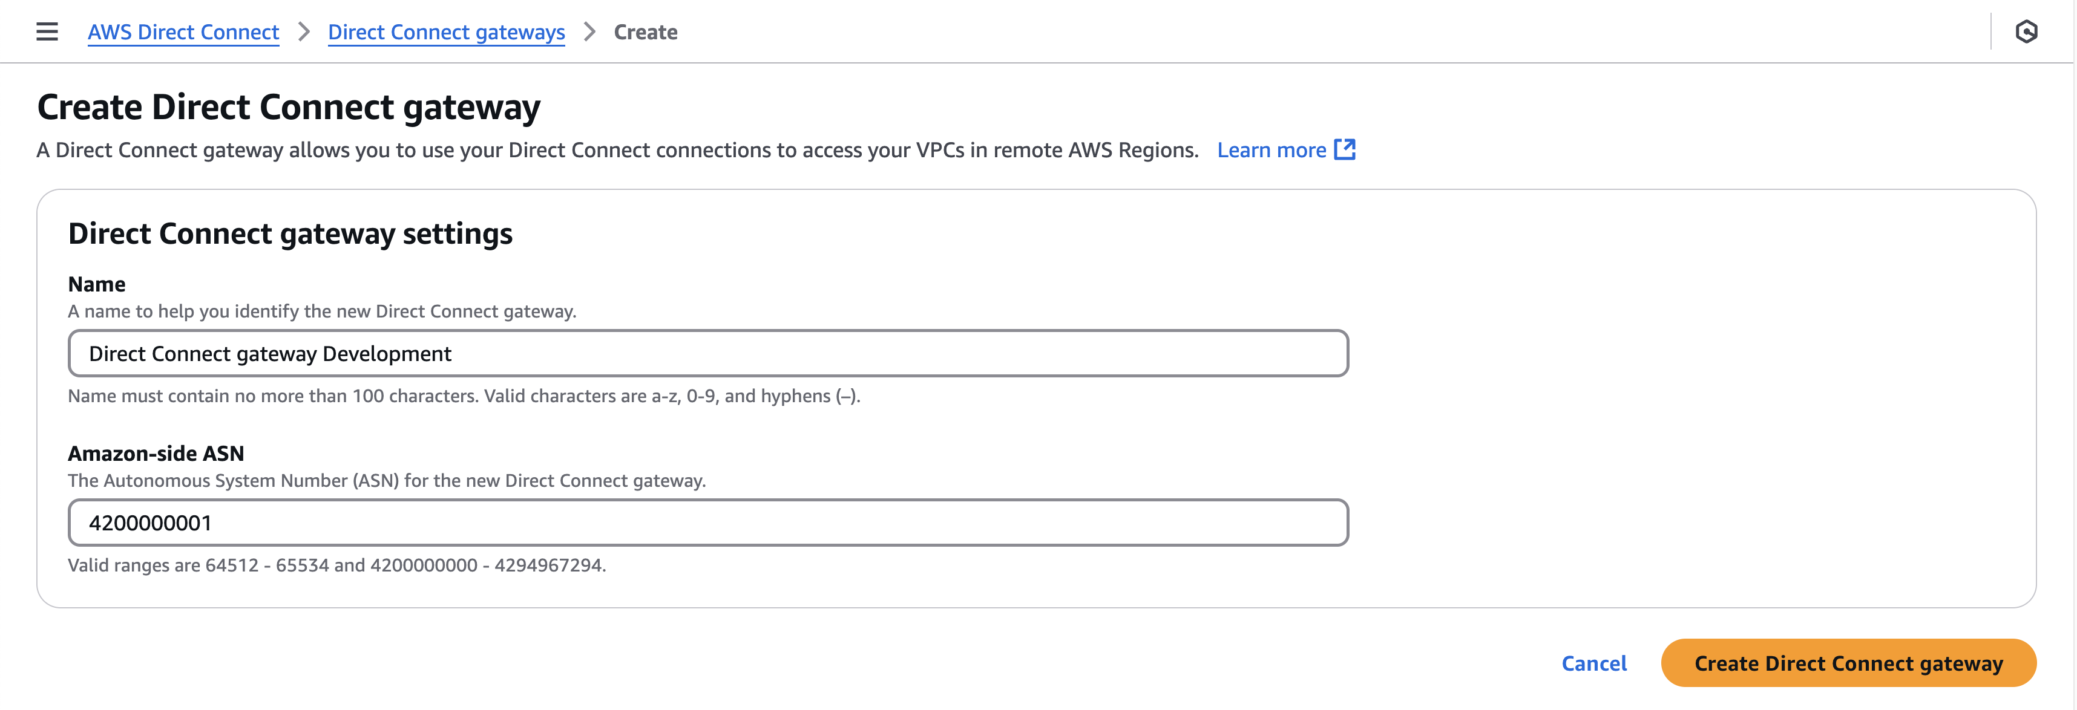The width and height of the screenshot is (2077, 710).
Task: Click the chevron before the Create breadcrumb
Action: pos(589,32)
